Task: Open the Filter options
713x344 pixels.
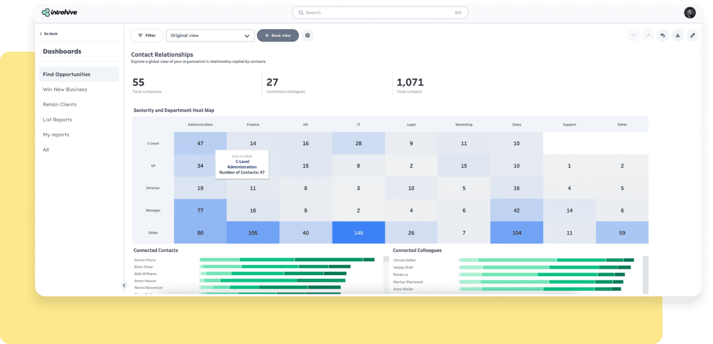Action: [146, 35]
